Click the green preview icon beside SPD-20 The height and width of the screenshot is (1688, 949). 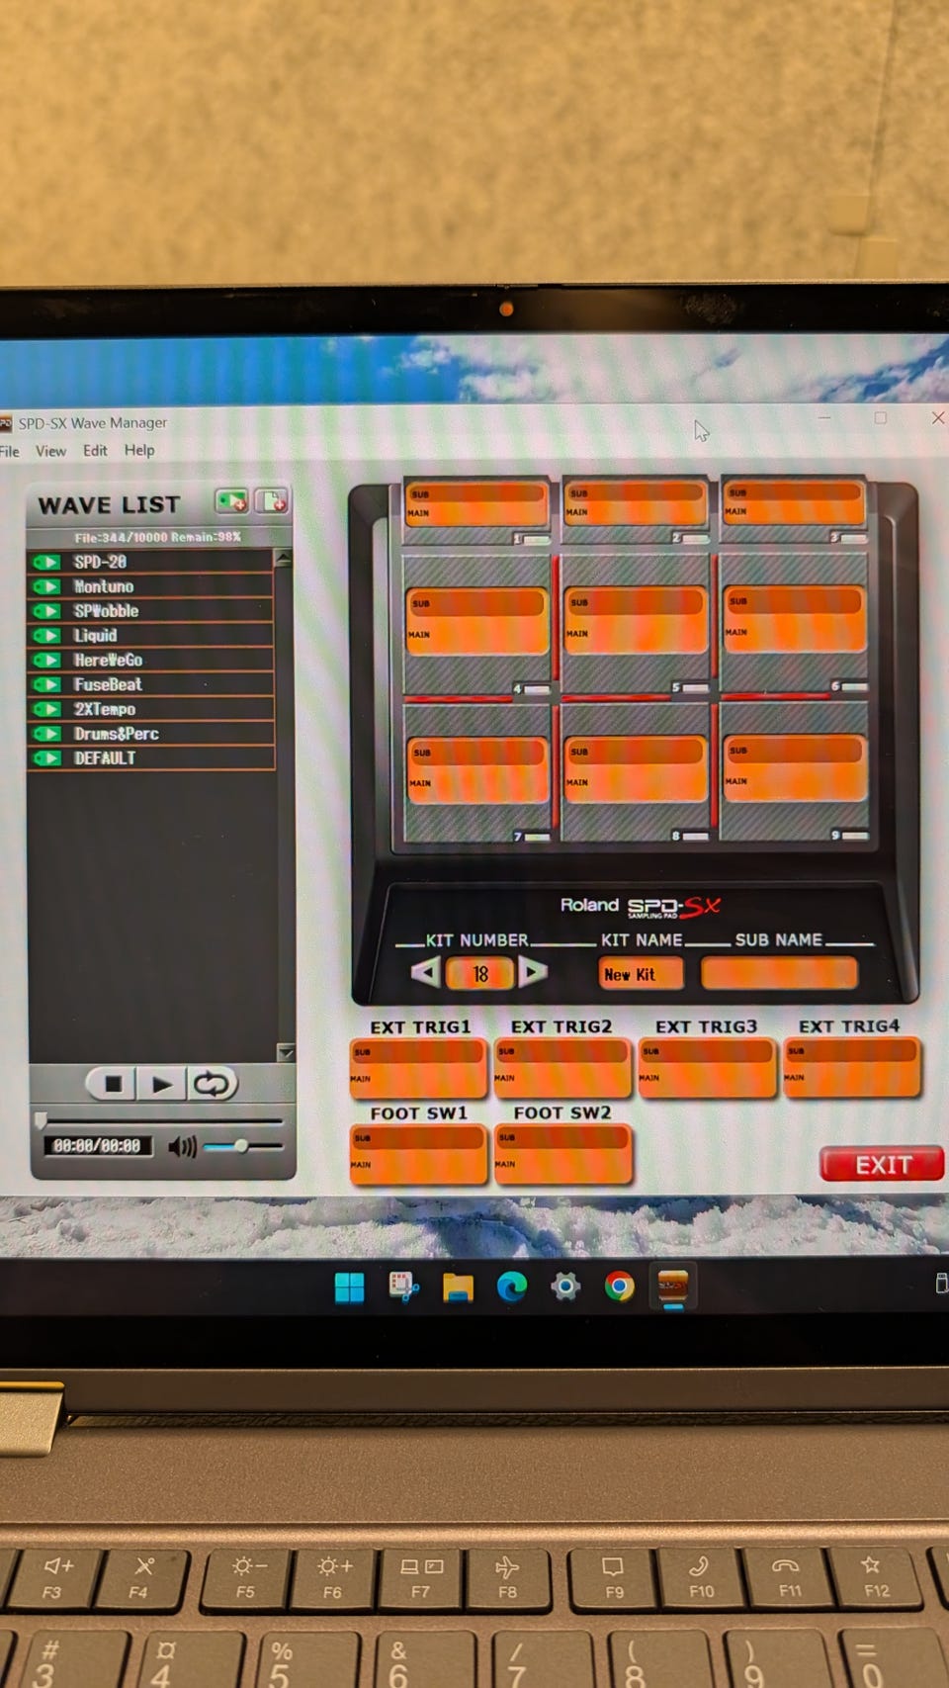pos(46,562)
